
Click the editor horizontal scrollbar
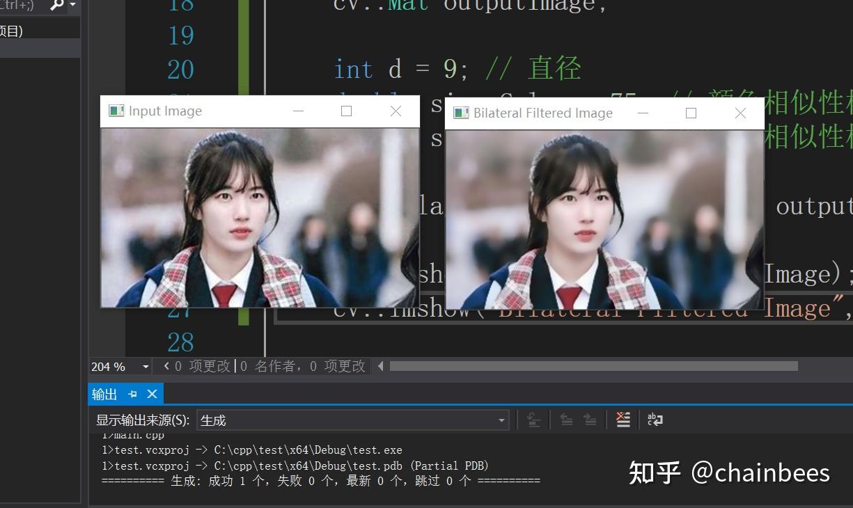click(592, 365)
